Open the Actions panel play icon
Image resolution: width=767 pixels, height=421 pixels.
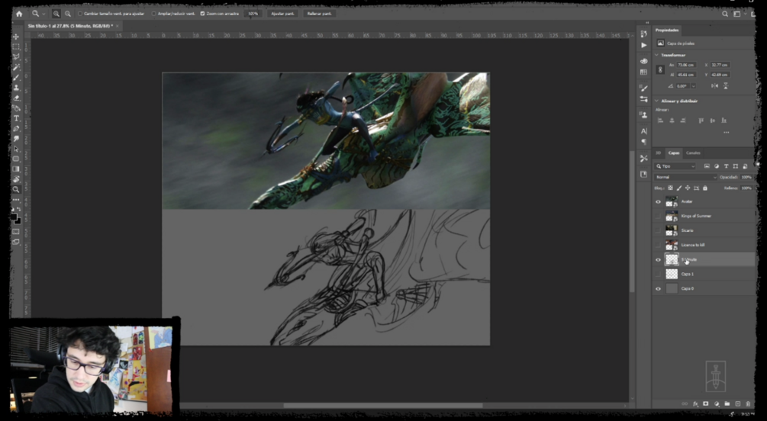[643, 45]
